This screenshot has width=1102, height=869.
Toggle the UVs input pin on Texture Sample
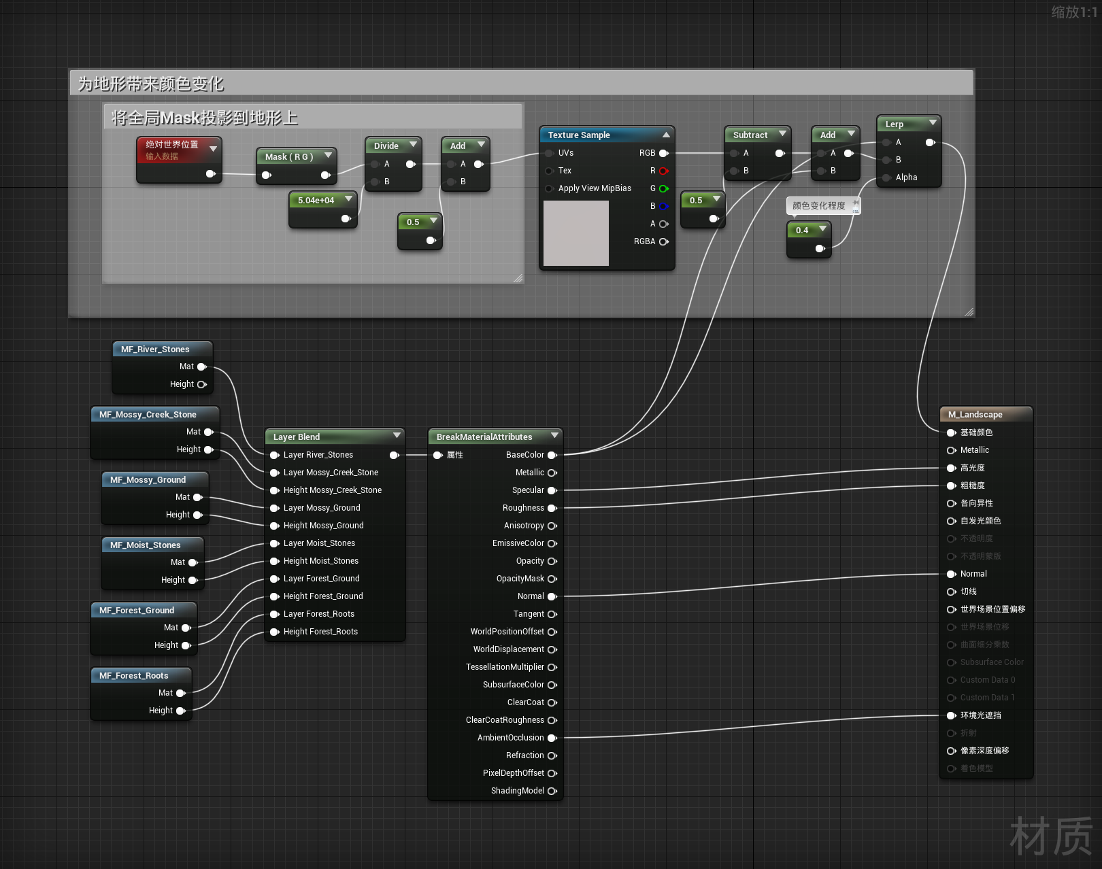549,153
